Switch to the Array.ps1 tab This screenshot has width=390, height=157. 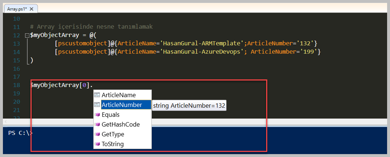click(17, 9)
